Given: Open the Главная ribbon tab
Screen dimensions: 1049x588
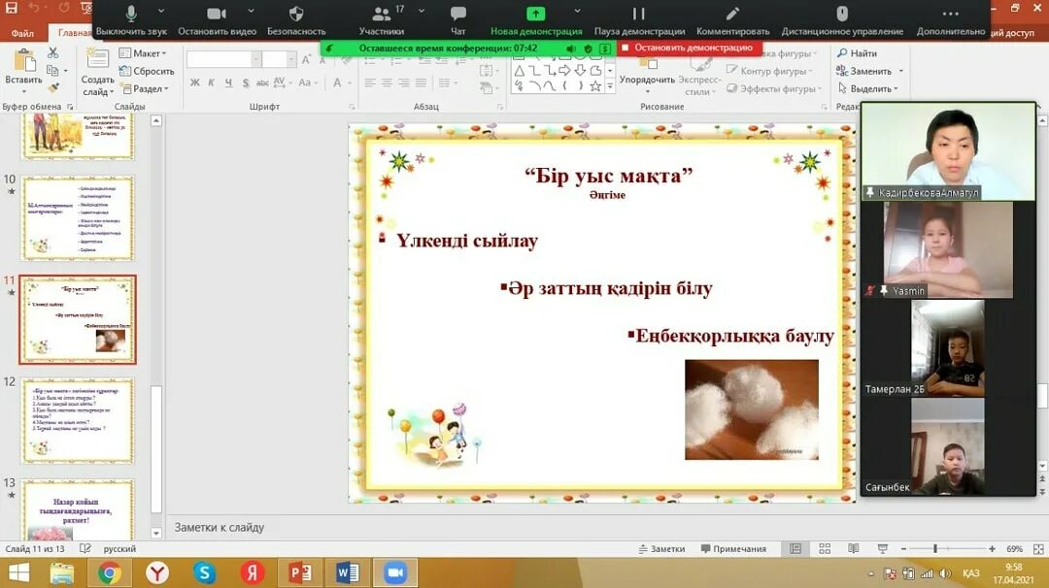Looking at the screenshot, I should click(x=74, y=33).
